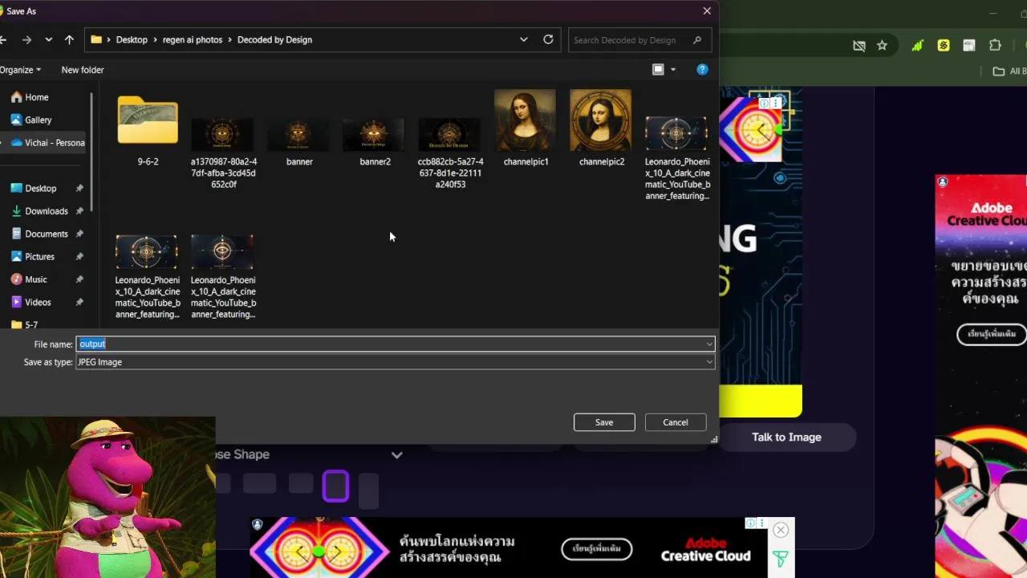
Task: Go up one folder level arrow
Action: [x=69, y=39]
